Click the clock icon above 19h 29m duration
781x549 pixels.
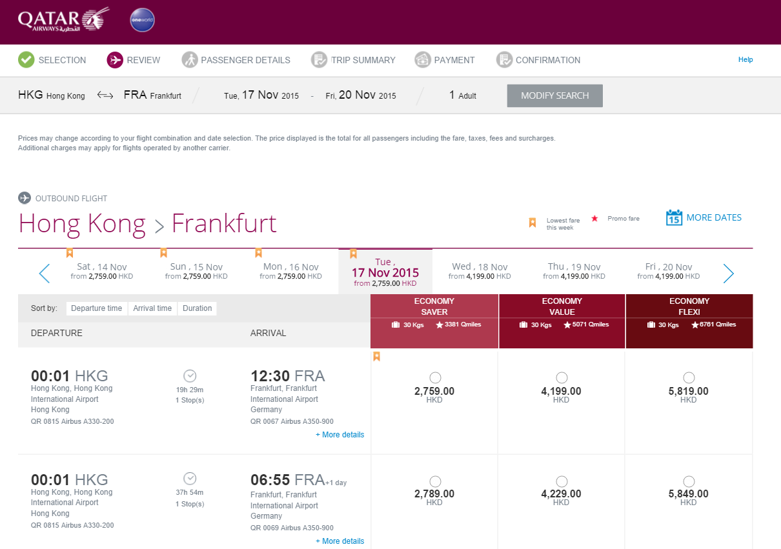(x=190, y=375)
